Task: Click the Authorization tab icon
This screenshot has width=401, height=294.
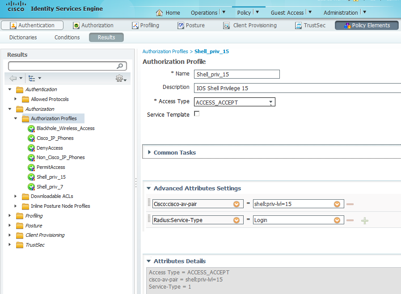Action: (76, 25)
